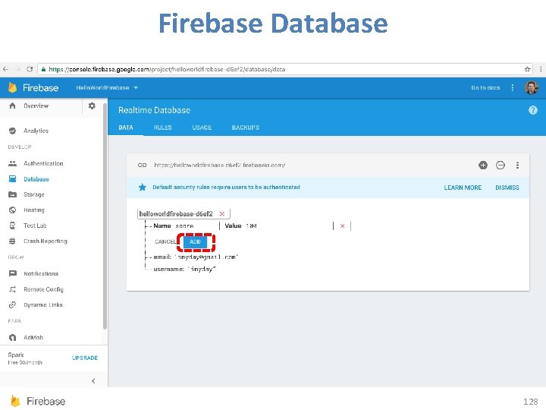Open project settings gear icon
Screen dimensions: 546x410
92,106
